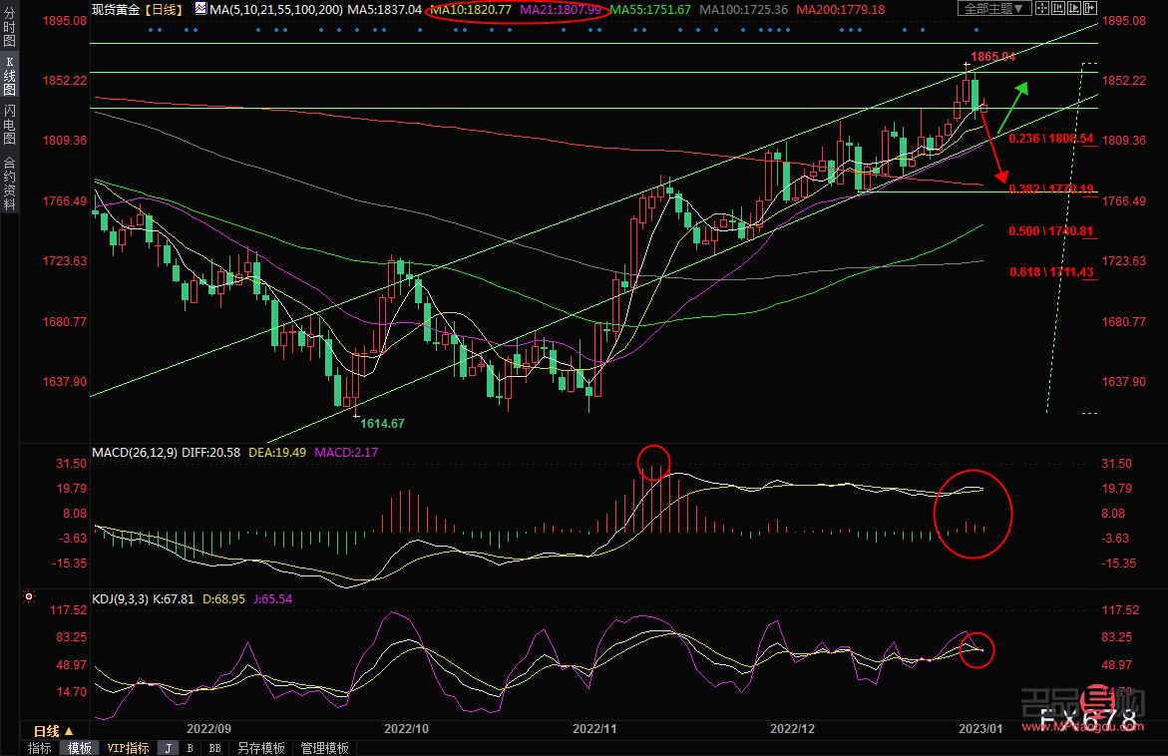Click 管理模板 to manage templates
Viewport: 1168px width, 756px height.
click(325, 748)
